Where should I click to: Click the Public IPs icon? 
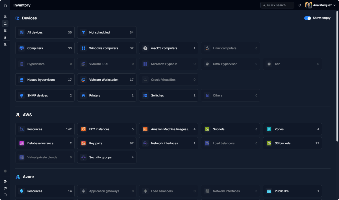(x=269, y=191)
